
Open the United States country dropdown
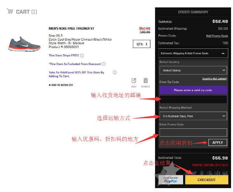pyautogui.click(x=193, y=70)
